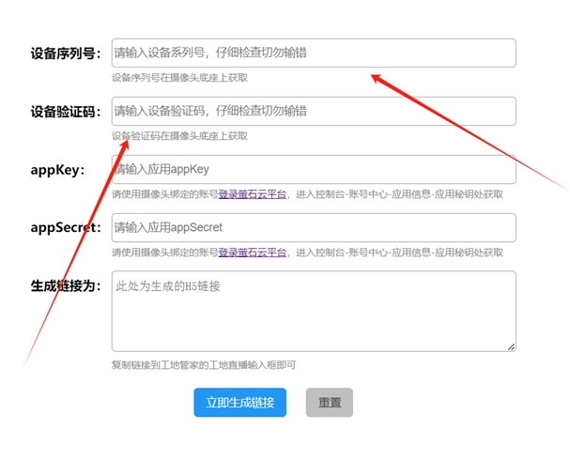Click the 生成链接为 label text
570x460 pixels.
(x=66, y=286)
